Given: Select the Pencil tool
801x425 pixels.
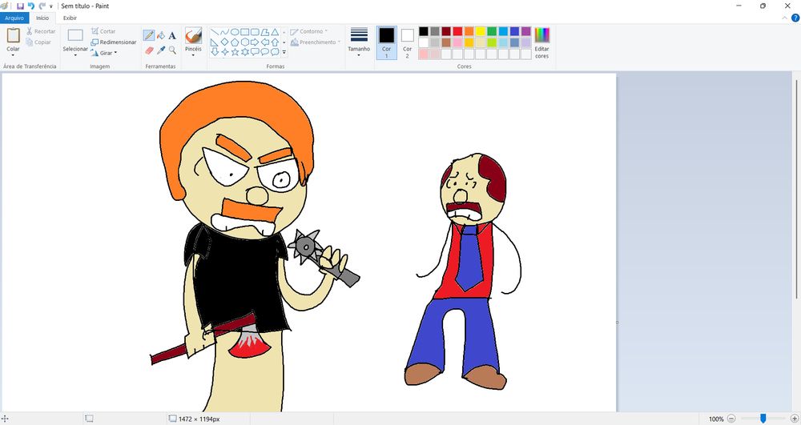Looking at the screenshot, I should pyautogui.click(x=149, y=35).
